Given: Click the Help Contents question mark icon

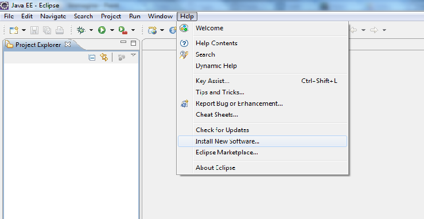Looking at the screenshot, I should [x=184, y=43].
